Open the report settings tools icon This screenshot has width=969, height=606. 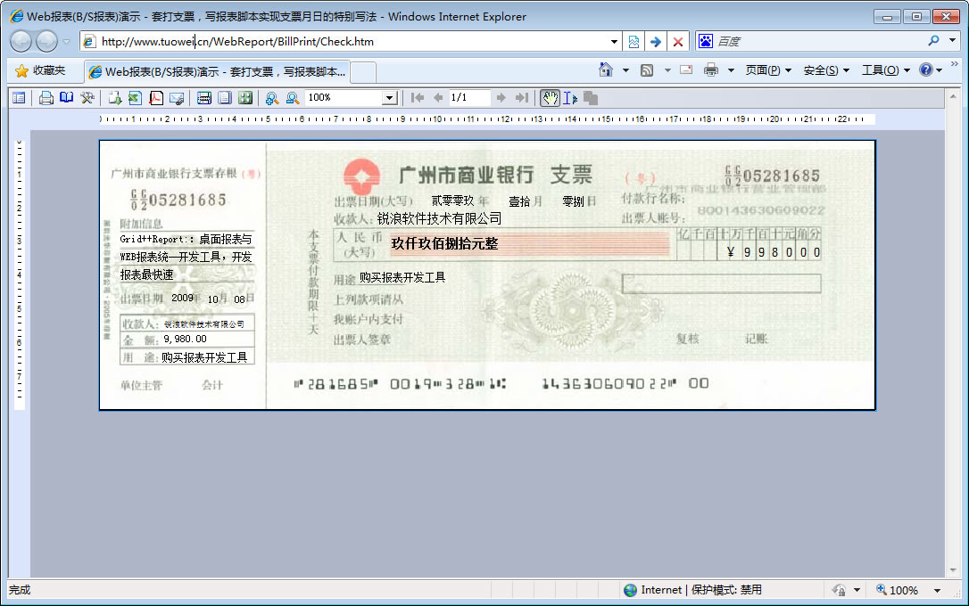(87, 98)
